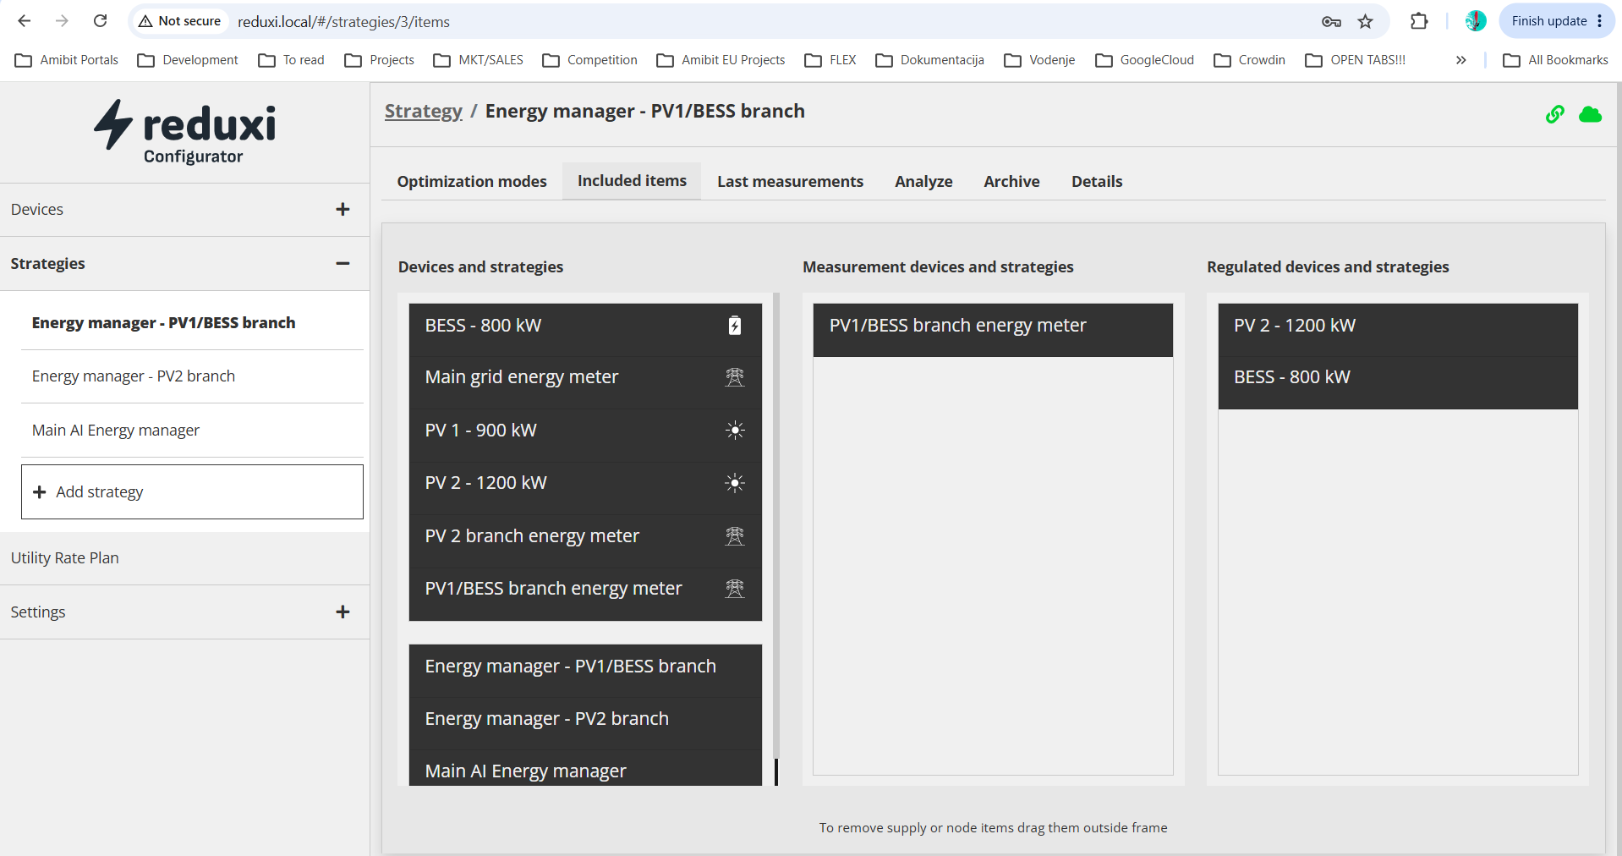
Task: Click the Not secure warning badge
Action: [179, 21]
